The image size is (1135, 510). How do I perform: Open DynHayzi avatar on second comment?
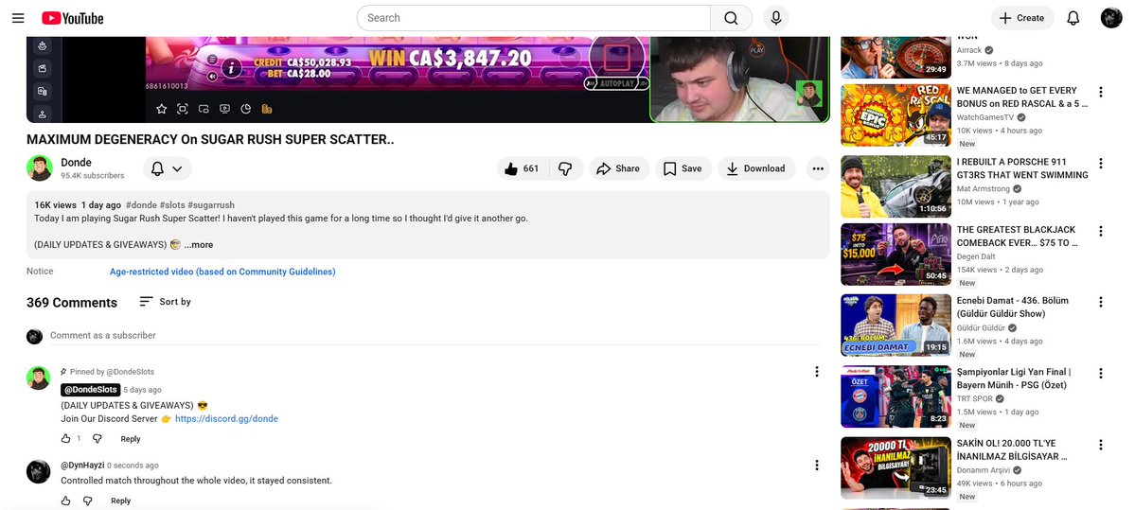(39, 471)
